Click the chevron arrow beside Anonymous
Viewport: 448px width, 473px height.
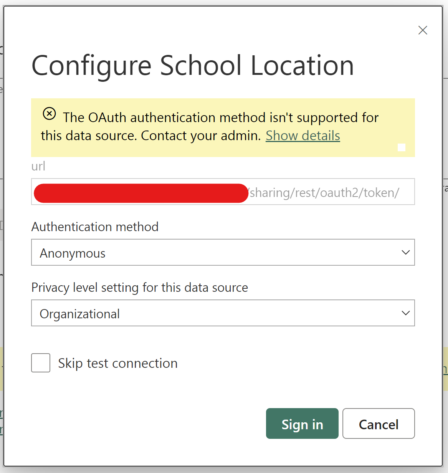(x=405, y=252)
